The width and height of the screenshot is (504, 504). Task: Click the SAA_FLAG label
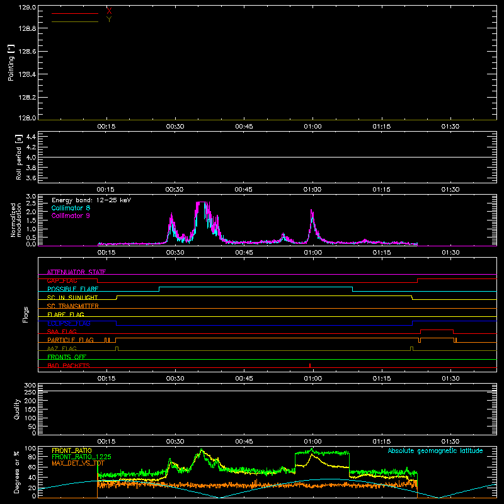[62, 331]
